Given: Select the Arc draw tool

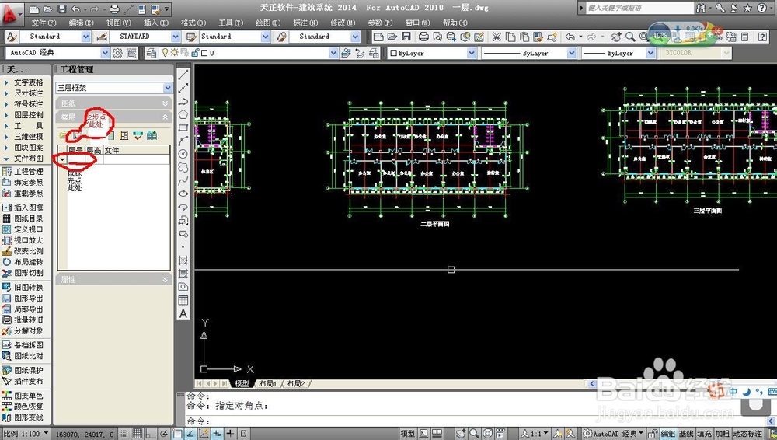Looking at the screenshot, I should (183, 141).
